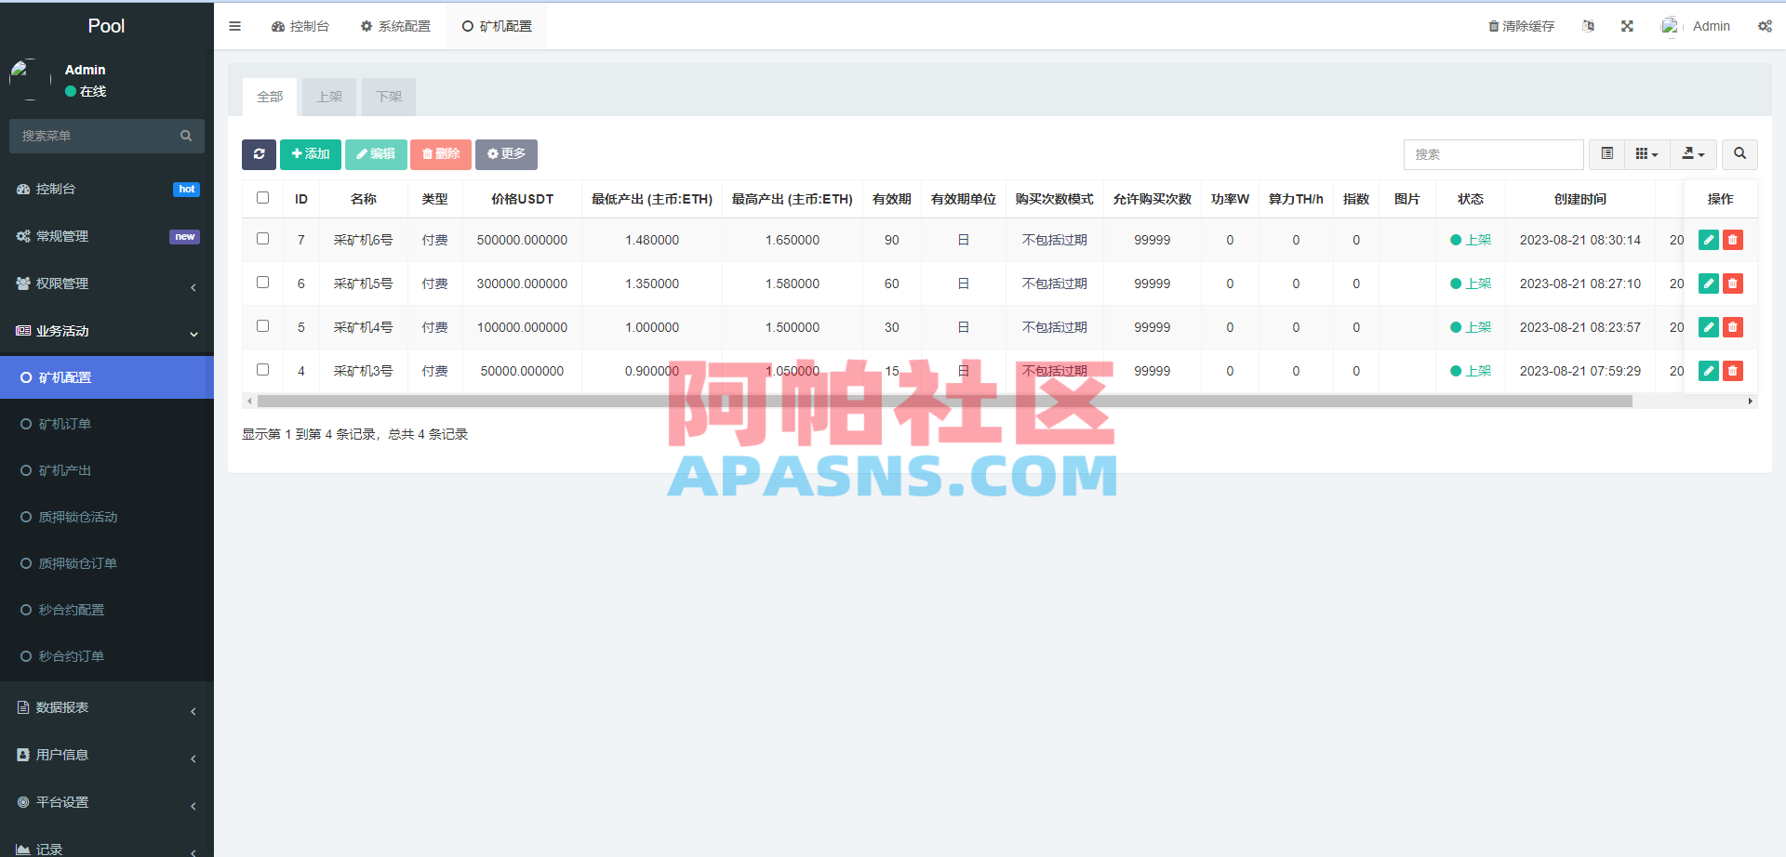1786x857 pixels.
Task: Switch to the 上架 tab
Action: (328, 96)
